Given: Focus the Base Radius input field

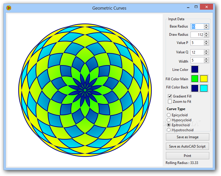Looking at the screenshot, I should pyautogui.click(x=197, y=26).
